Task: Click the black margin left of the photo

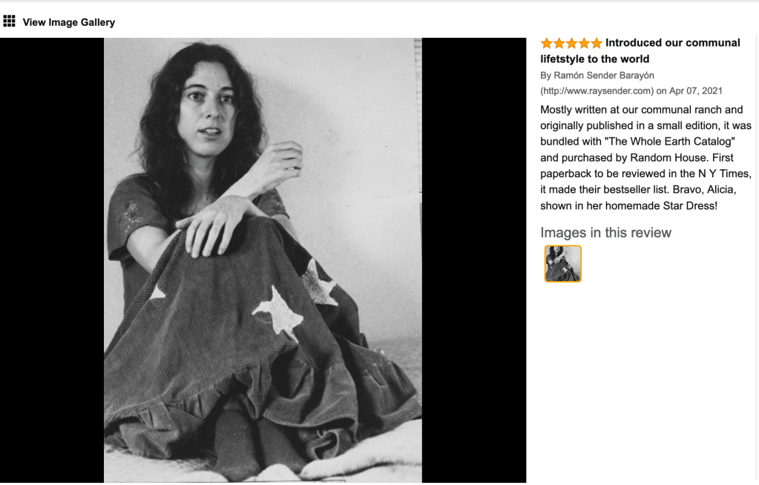Action: pyautogui.click(x=52, y=260)
